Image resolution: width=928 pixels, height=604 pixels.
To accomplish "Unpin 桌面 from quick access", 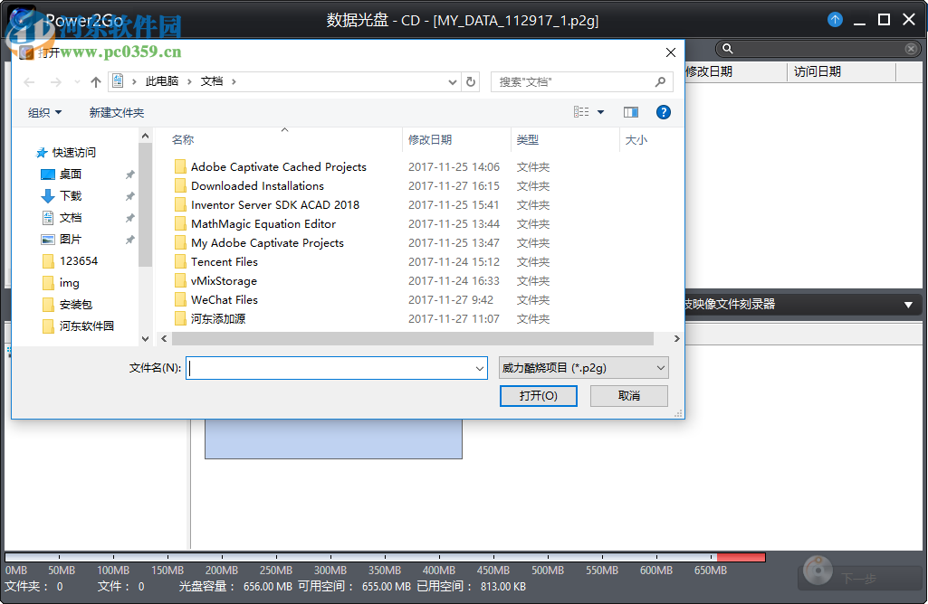I will [131, 175].
